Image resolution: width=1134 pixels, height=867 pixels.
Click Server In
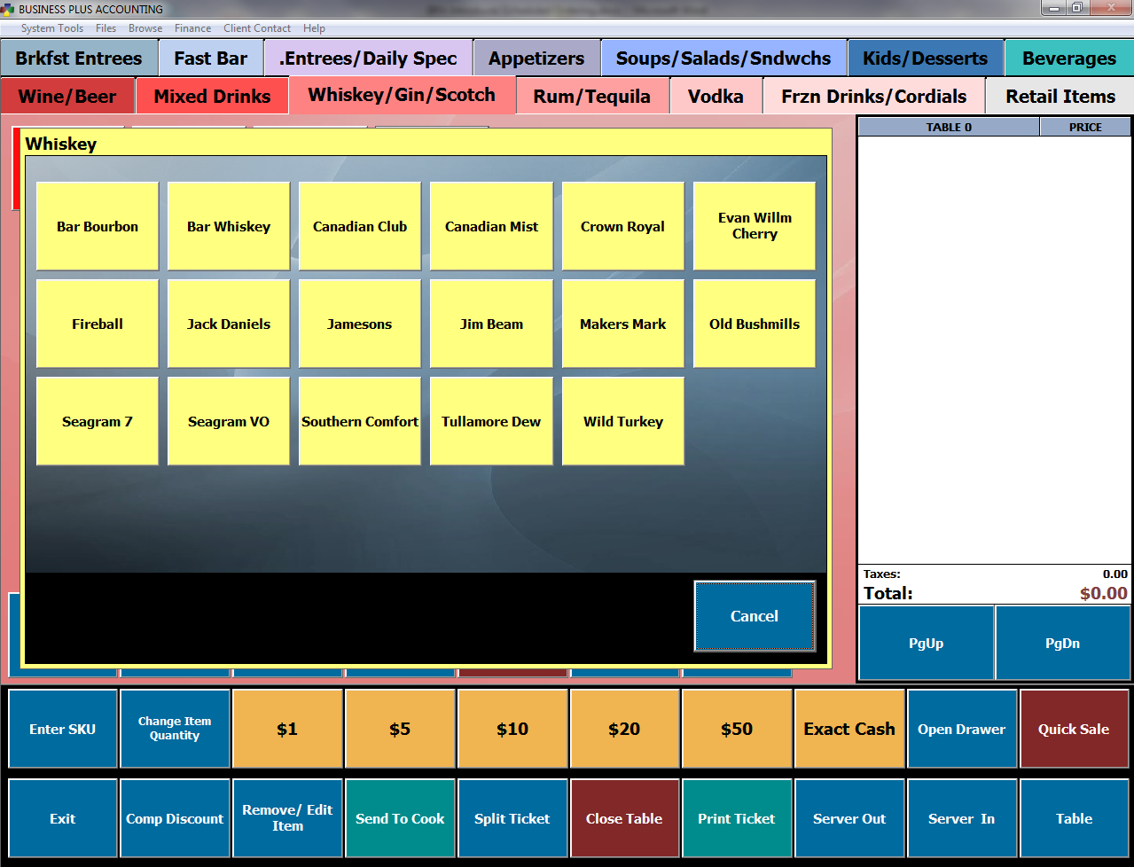962,818
